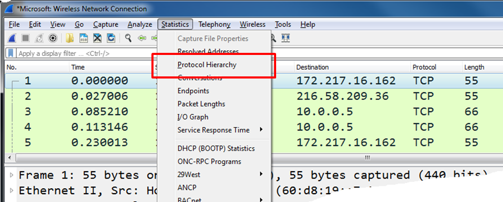Open the Capture menu

106,25
